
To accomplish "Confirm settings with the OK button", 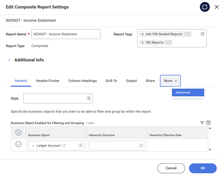I will point(203,168).
